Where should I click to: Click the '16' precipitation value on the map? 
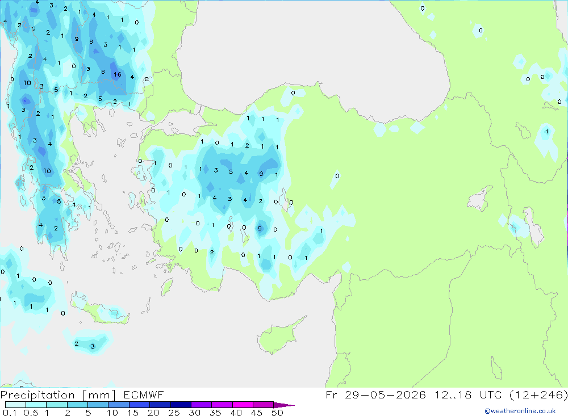118,74
